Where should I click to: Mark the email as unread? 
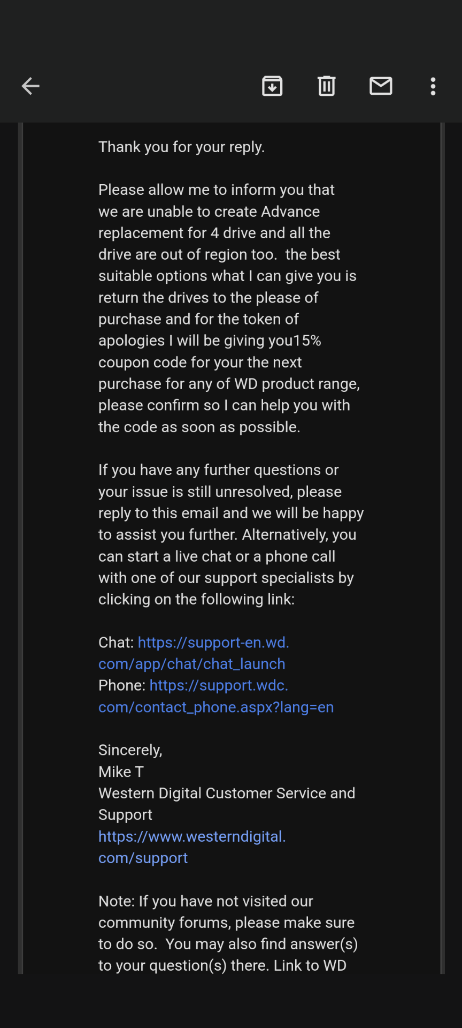coord(381,86)
